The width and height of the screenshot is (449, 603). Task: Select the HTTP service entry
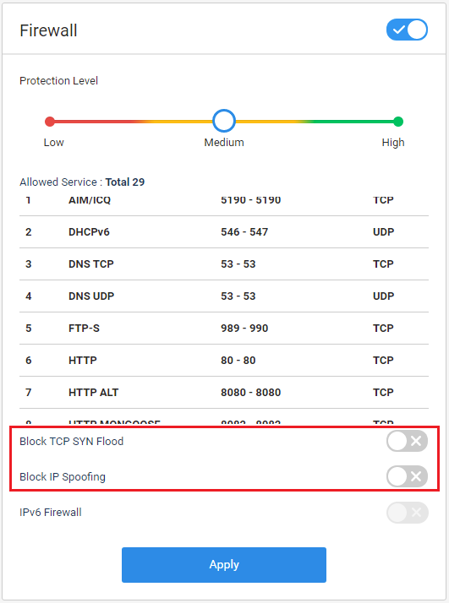point(224,361)
